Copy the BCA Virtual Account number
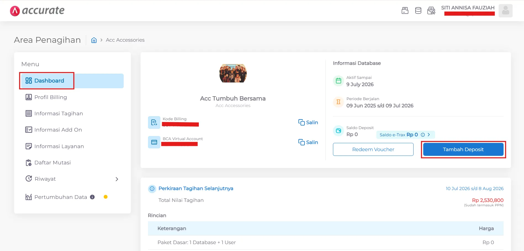This screenshot has width=524, height=251. (x=308, y=142)
